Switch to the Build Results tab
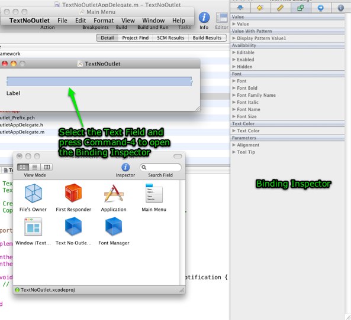Viewport: 351px width, 320px height. click(x=207, y=38)
